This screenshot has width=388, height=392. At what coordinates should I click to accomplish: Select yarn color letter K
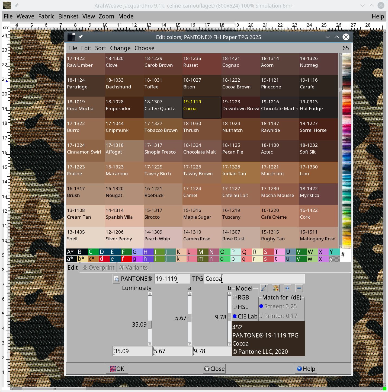(x=181, y=252)
